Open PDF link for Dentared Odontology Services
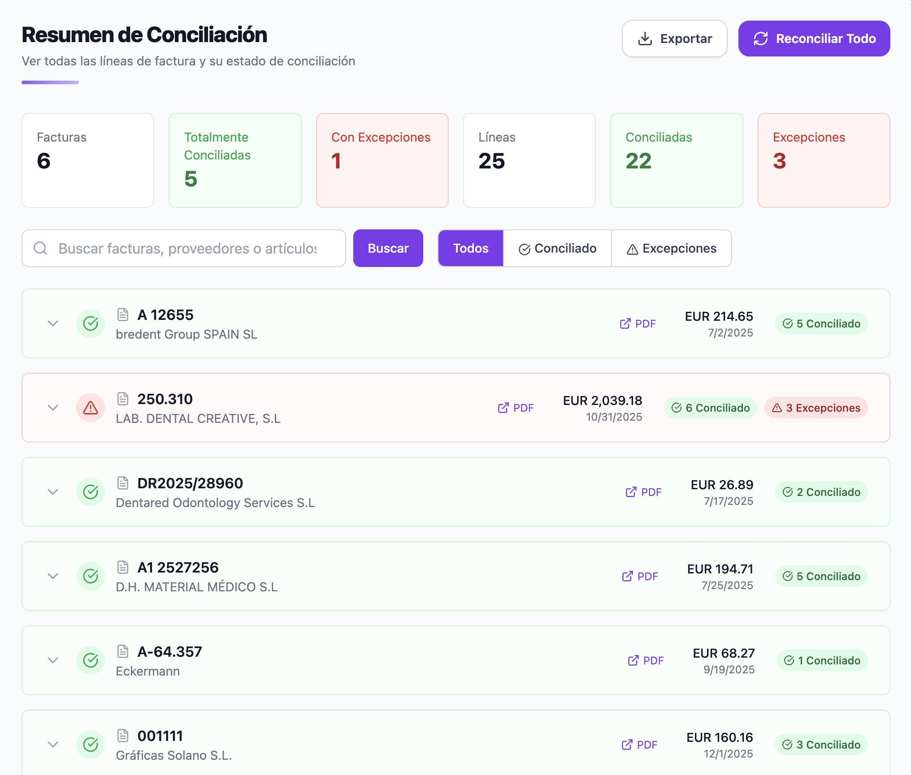 click(x=643, y=492)
